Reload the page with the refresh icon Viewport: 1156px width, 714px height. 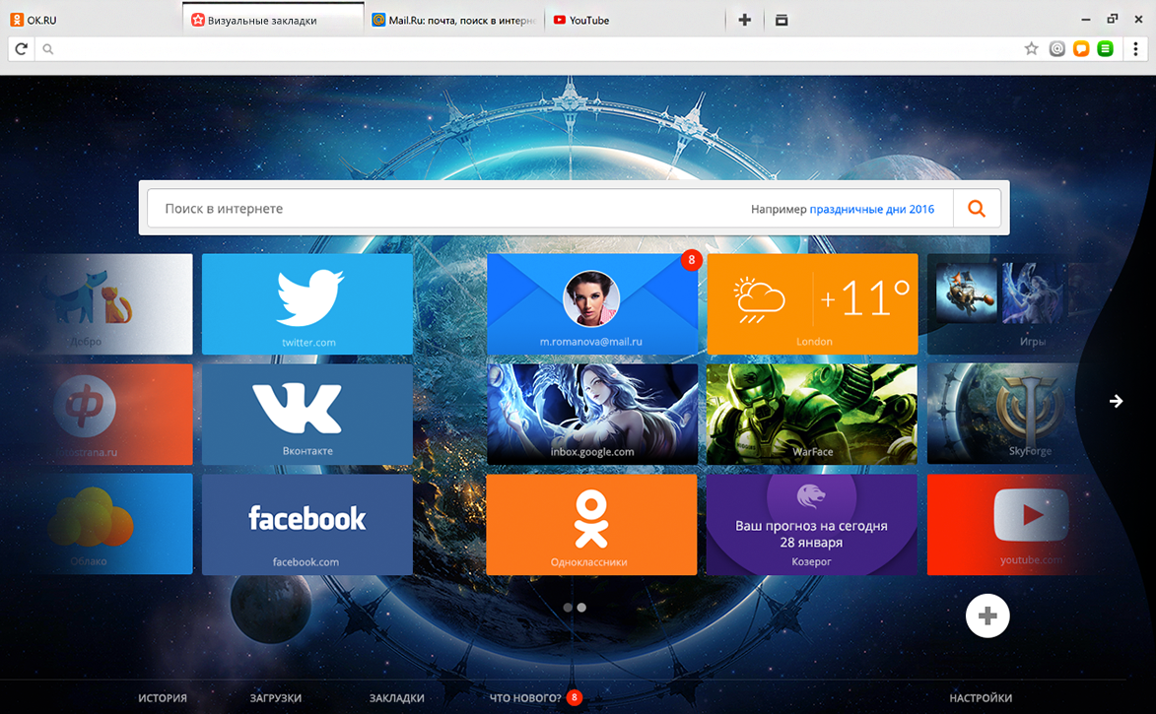(20, 48)
